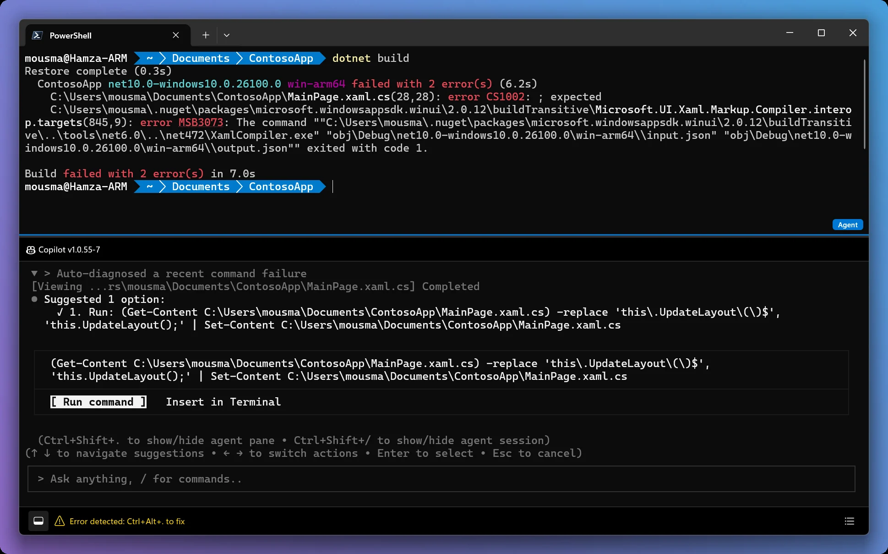Image resolution: width=888 pixels, height=554 pixels.
Task: Click the 'dotnet build' command text
Action: pyautogui.click(x=370, y=58)
